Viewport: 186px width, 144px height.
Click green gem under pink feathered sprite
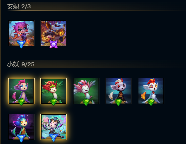(86, 102)
